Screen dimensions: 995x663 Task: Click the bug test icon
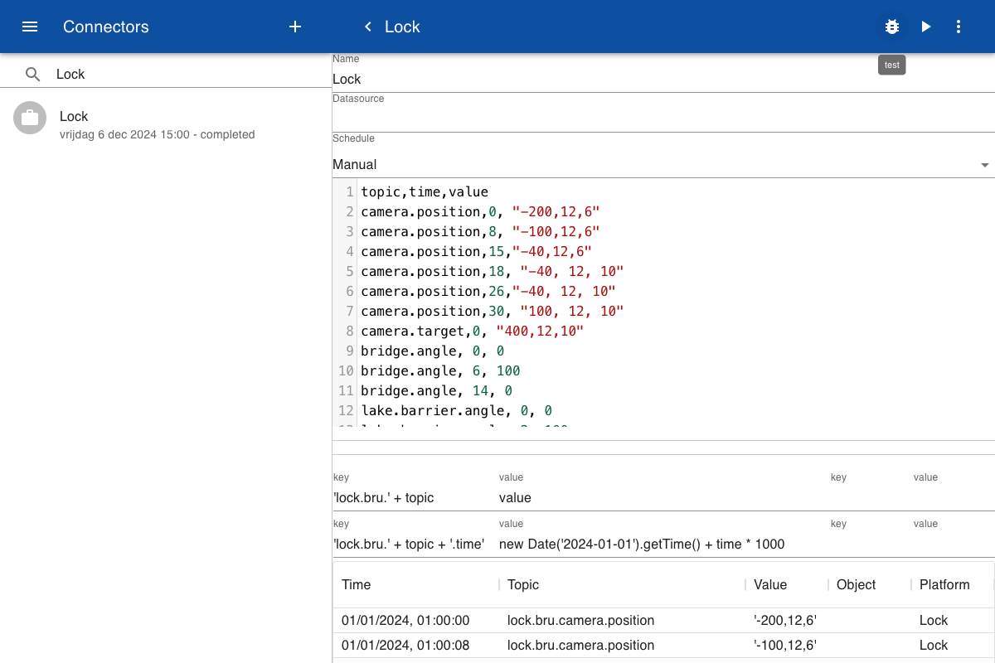pos(892,27)
